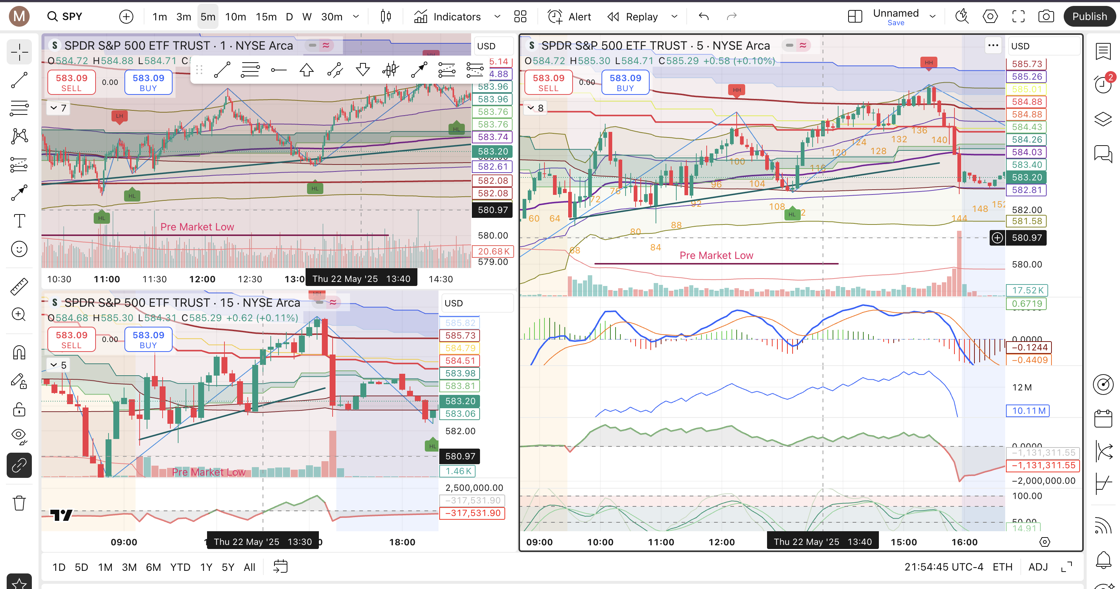Image resolution: width=1120 pixels, height=589 pixels.
Task: Switch to the D daily timeframe
Action: click(x=289, y=17)
